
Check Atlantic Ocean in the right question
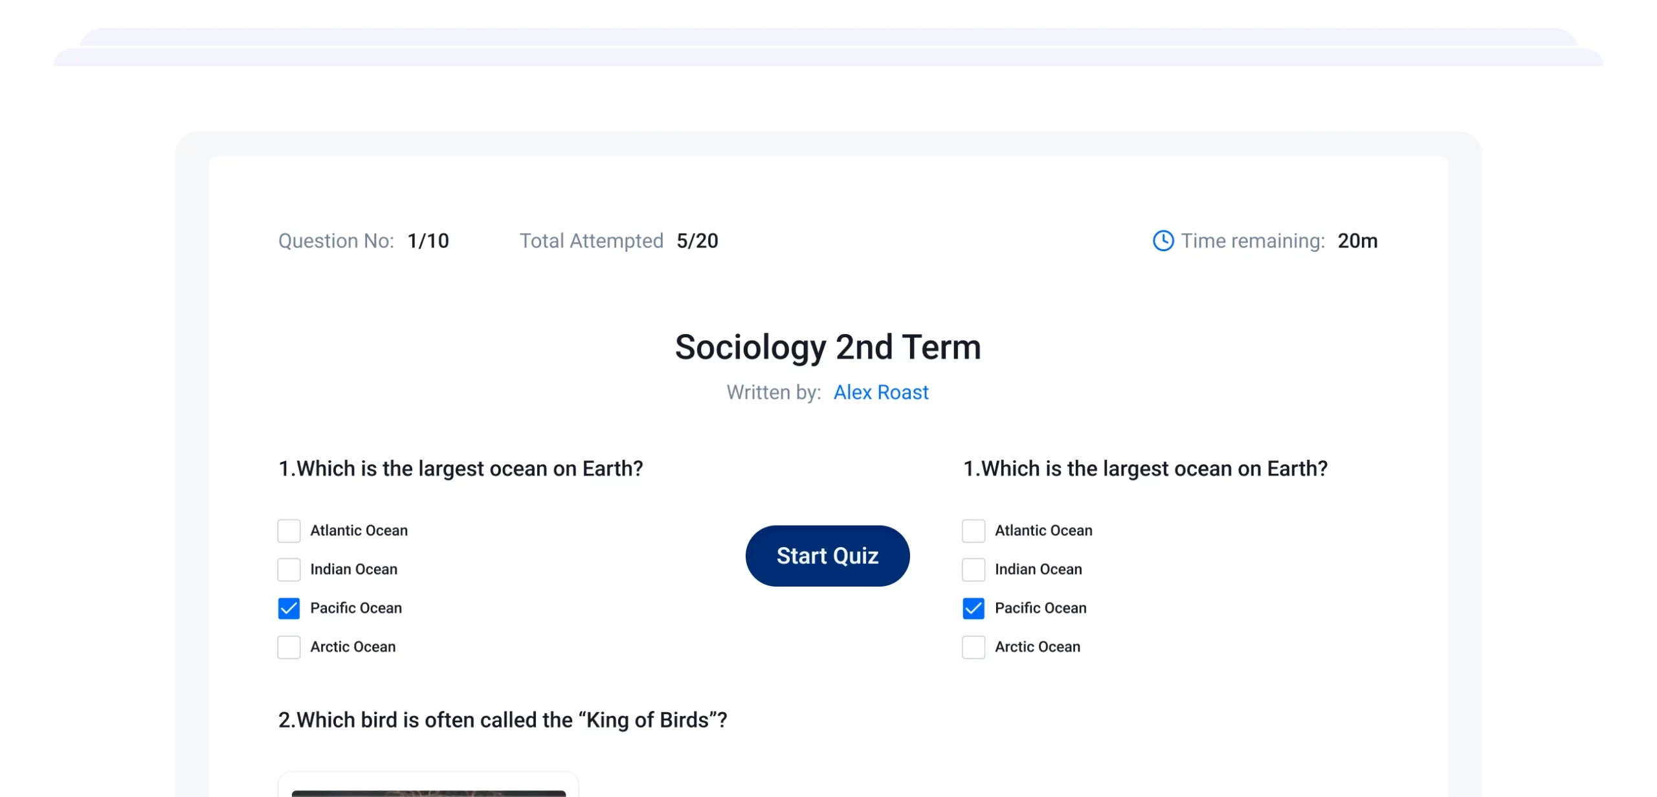coord(973,531)
